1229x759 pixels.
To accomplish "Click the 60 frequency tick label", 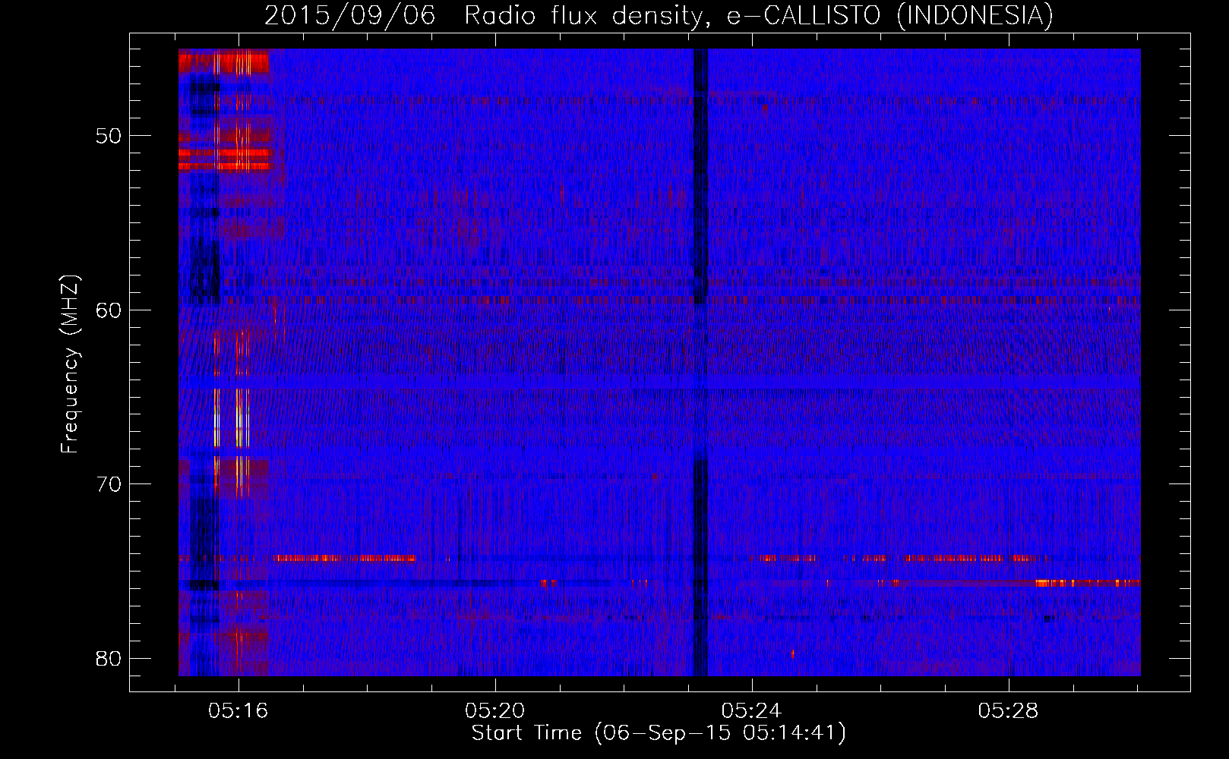I will (109, 310).
